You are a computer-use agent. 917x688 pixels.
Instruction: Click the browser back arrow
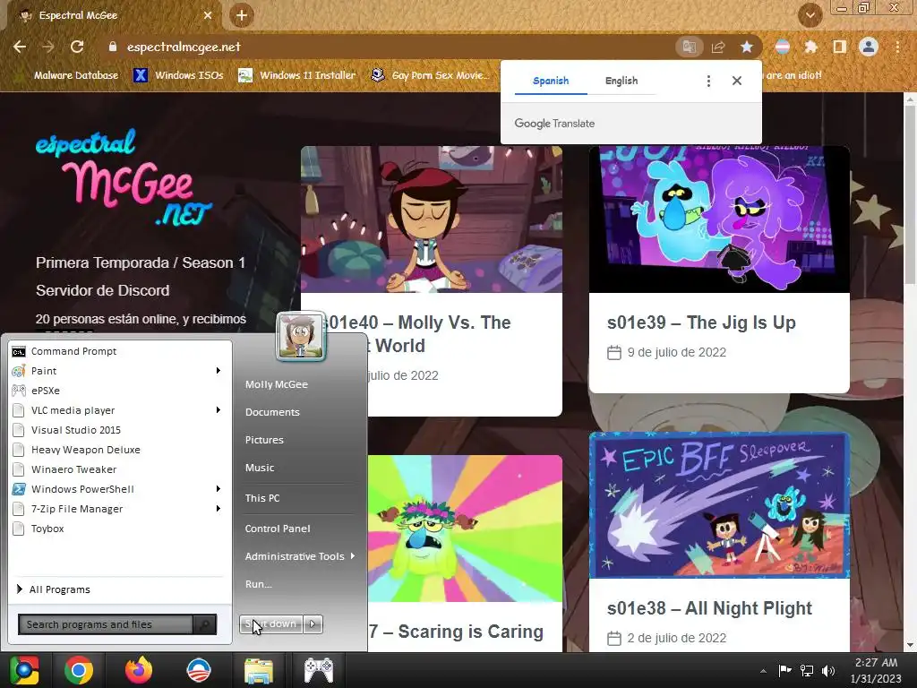pos(20,47)
